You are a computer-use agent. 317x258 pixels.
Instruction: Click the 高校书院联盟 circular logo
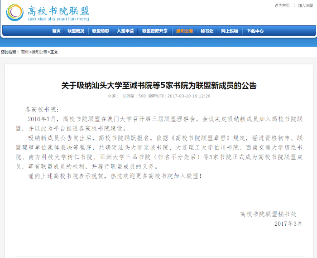pos(15,13)
